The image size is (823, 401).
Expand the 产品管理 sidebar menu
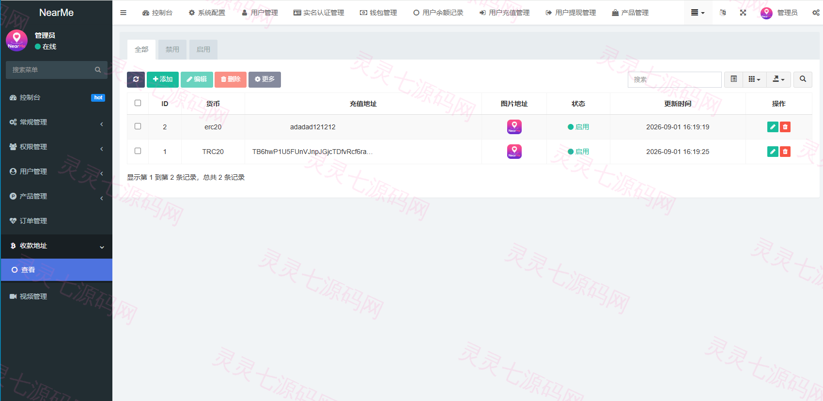56,196
